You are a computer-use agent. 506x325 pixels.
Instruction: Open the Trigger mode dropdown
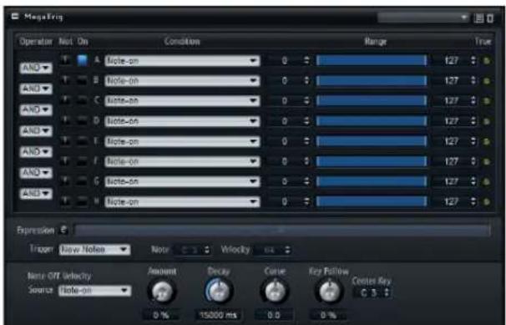coord(94,250)
